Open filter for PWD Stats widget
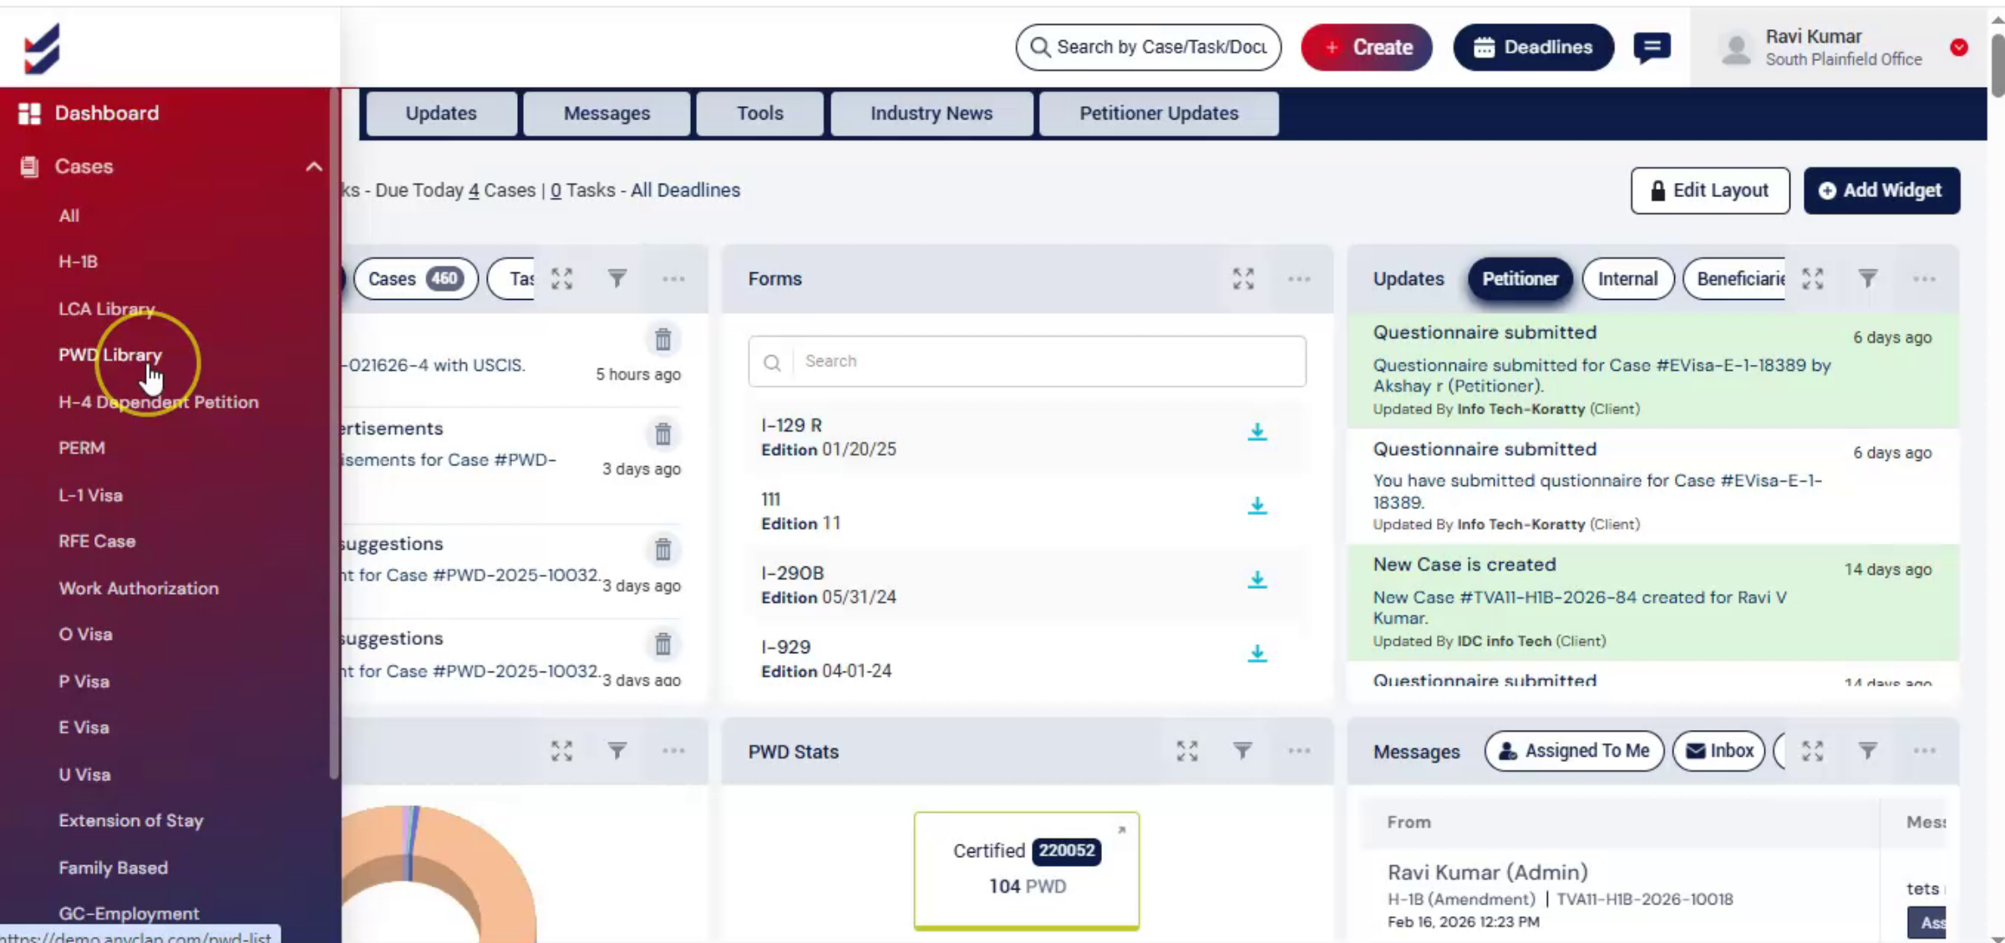 (x=1242, y=751)
